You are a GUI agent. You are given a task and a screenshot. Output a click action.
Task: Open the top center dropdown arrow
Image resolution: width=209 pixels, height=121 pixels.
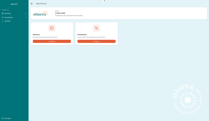[x=104, y=1]
